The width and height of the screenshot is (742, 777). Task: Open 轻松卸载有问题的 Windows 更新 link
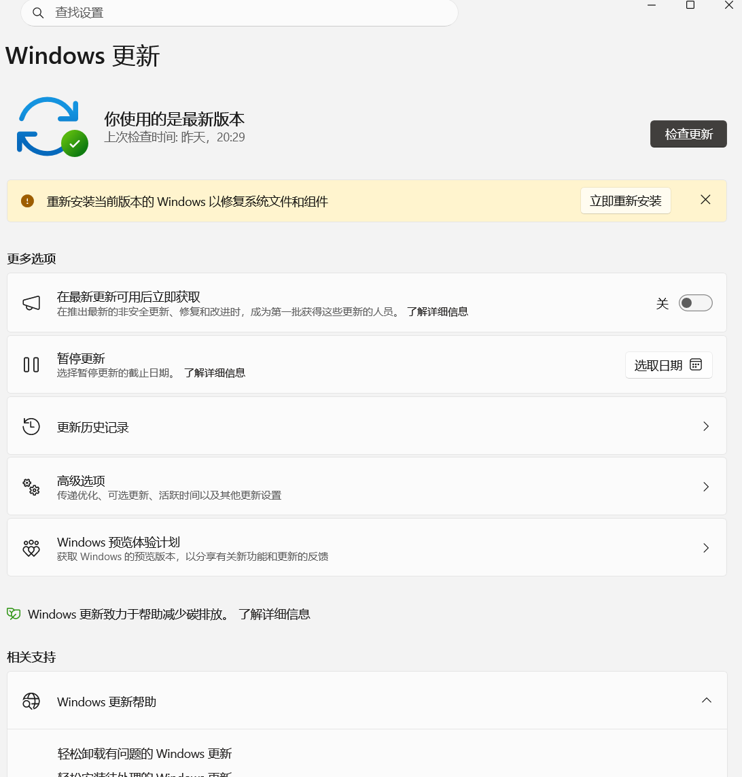point(145,754)
